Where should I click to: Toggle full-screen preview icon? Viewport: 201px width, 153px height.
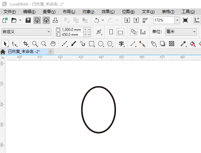tap(185, 20)
